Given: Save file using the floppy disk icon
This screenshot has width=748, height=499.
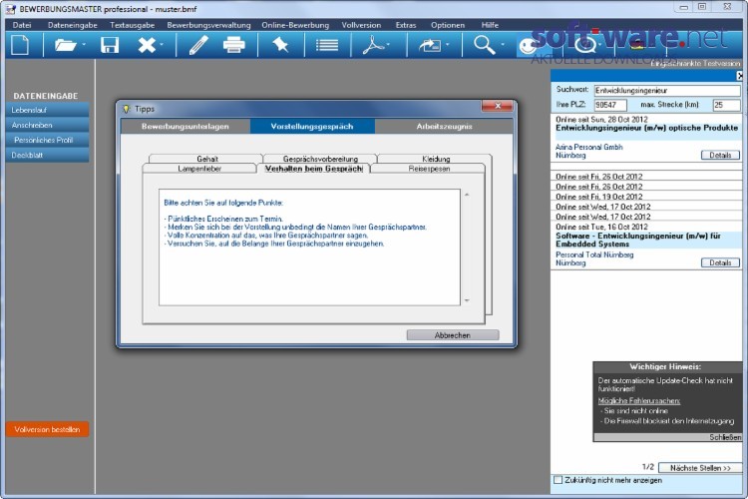Looking at the screenshot, I should pos(110,45).
